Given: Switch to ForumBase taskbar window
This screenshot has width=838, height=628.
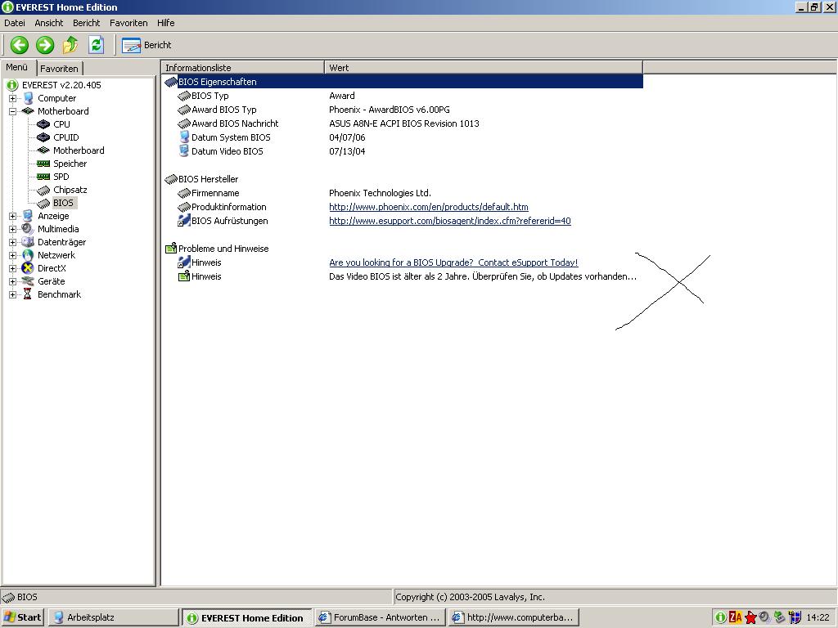Looking at the screenshot, I should (380, 617).
